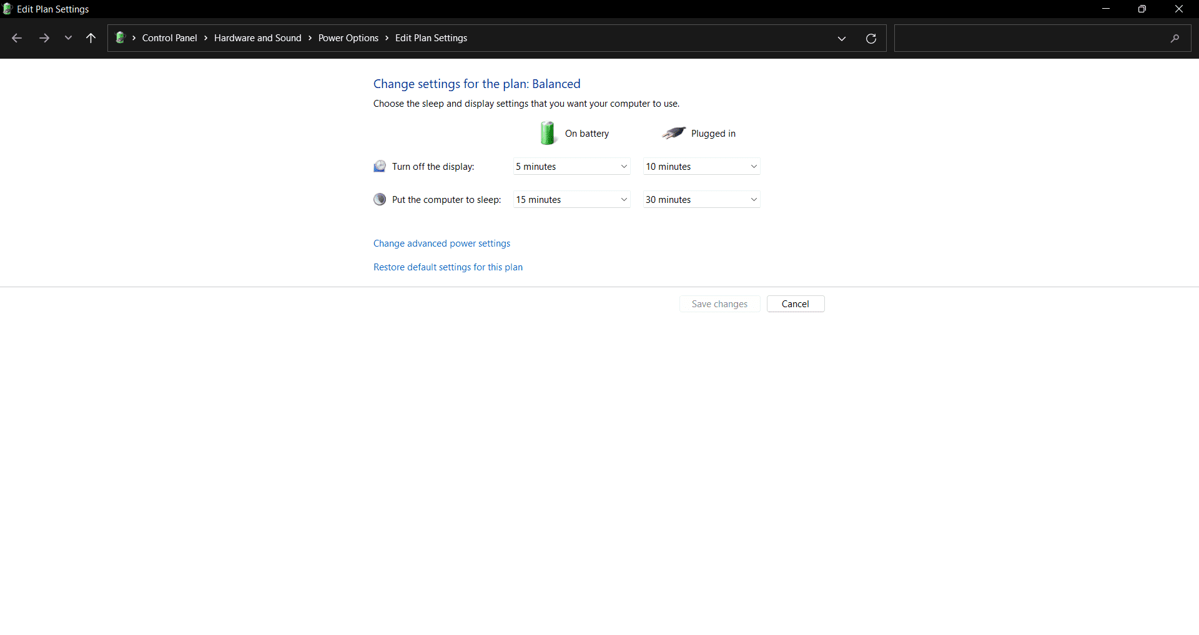Click the plugged-in power cord icon
The width and height of the screenshot is (1199, 635).
pos(673,133)
